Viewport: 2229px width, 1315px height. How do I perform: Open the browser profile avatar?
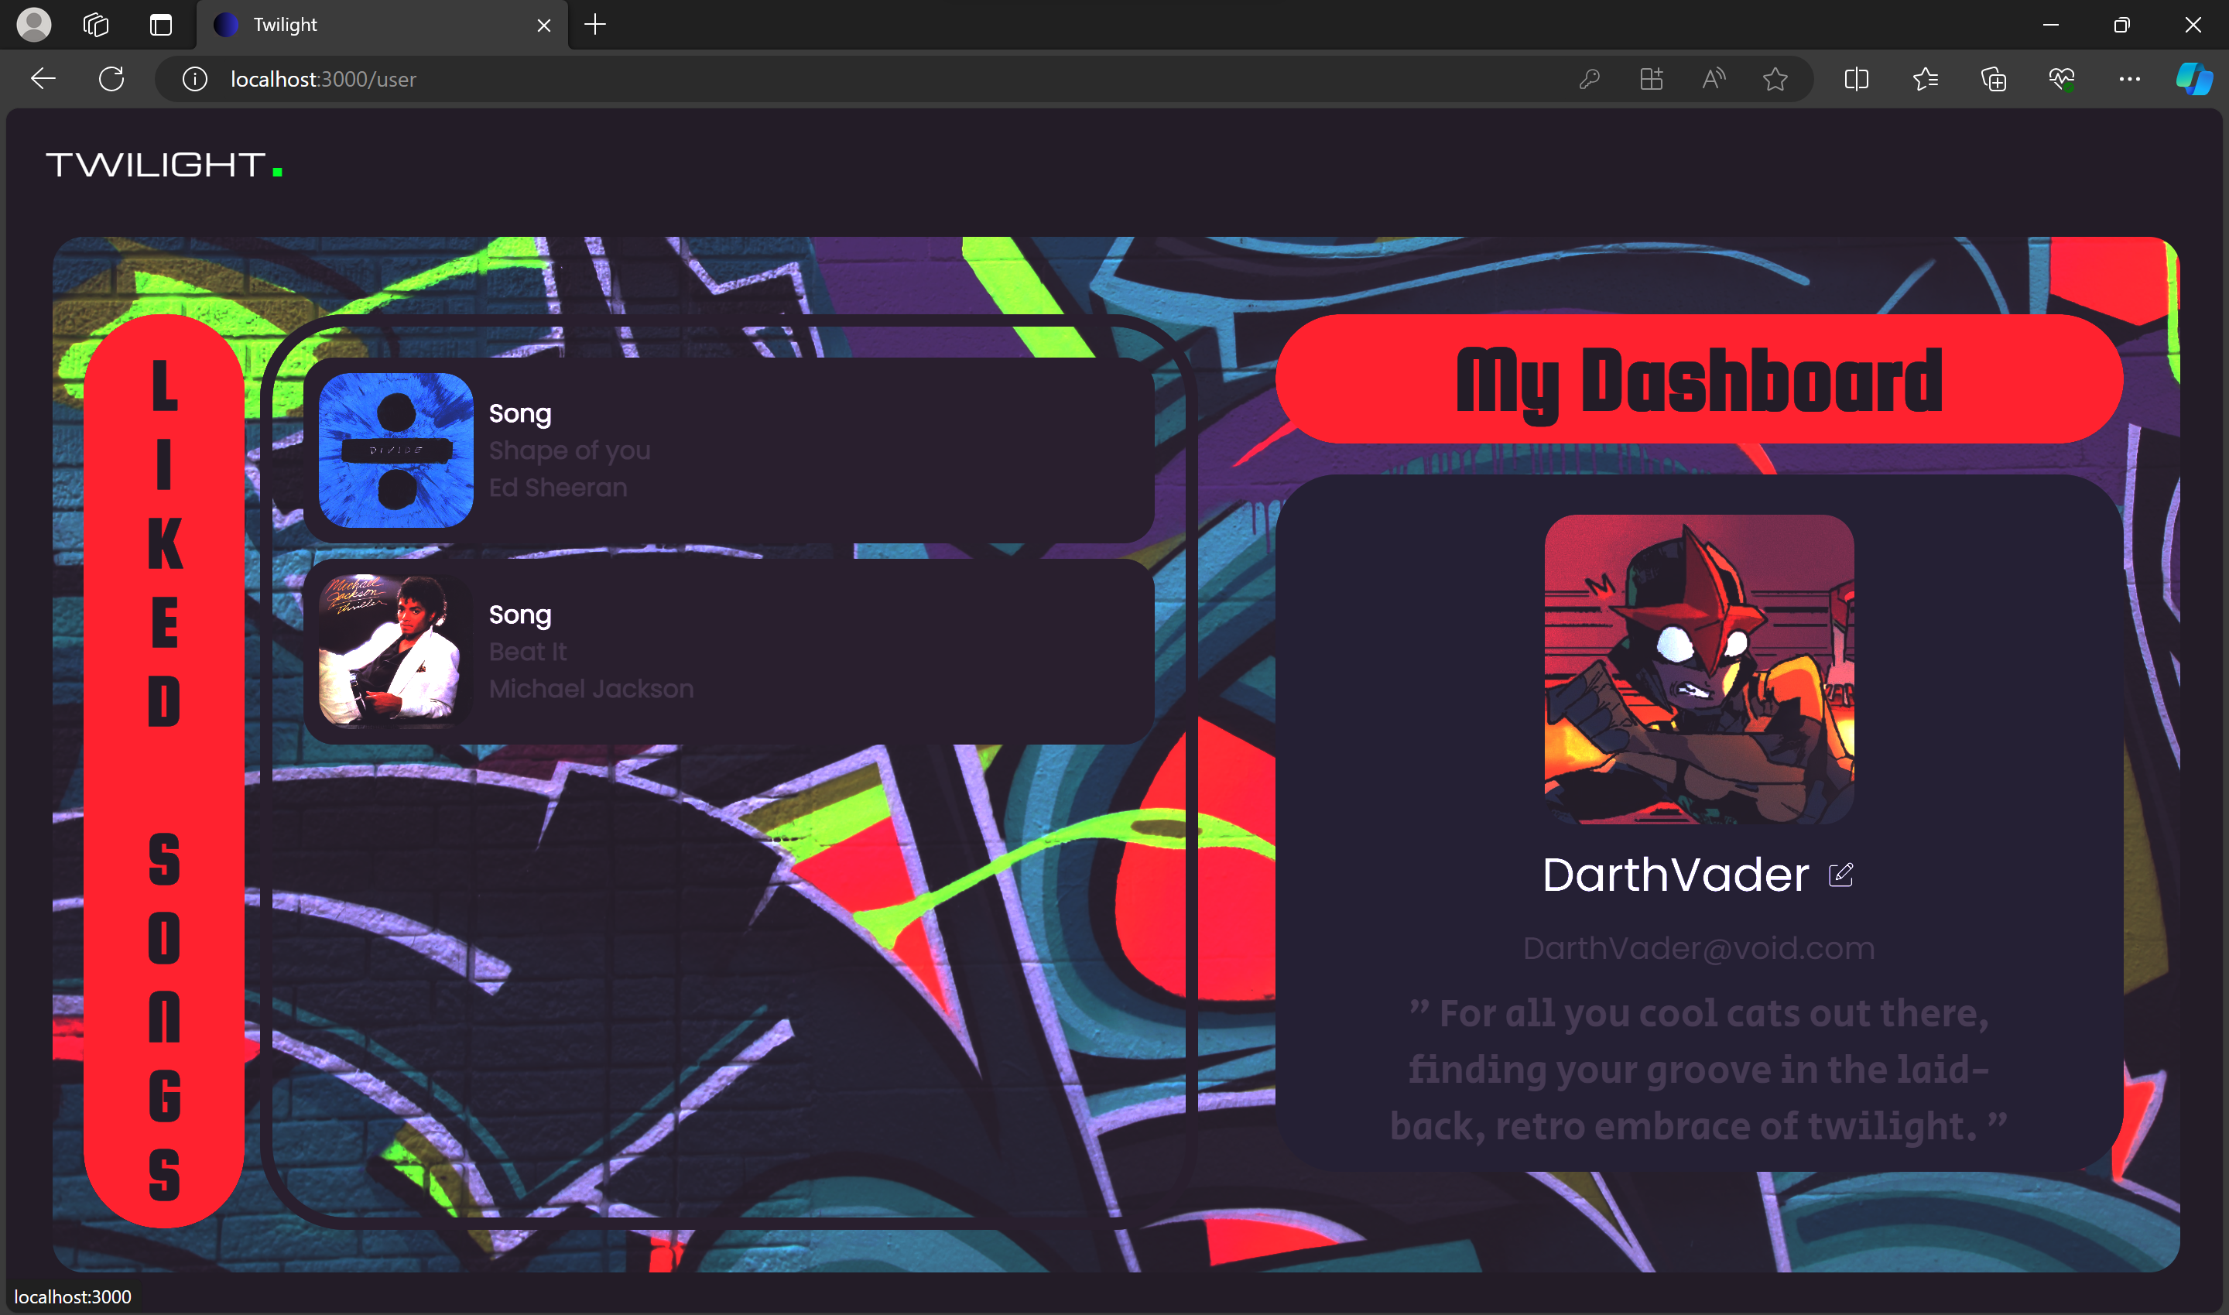tap(35, 24)
